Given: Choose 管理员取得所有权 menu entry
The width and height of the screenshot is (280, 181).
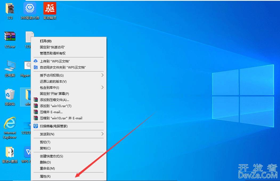Looking at the screenshot, I should (x=68, y=53).
